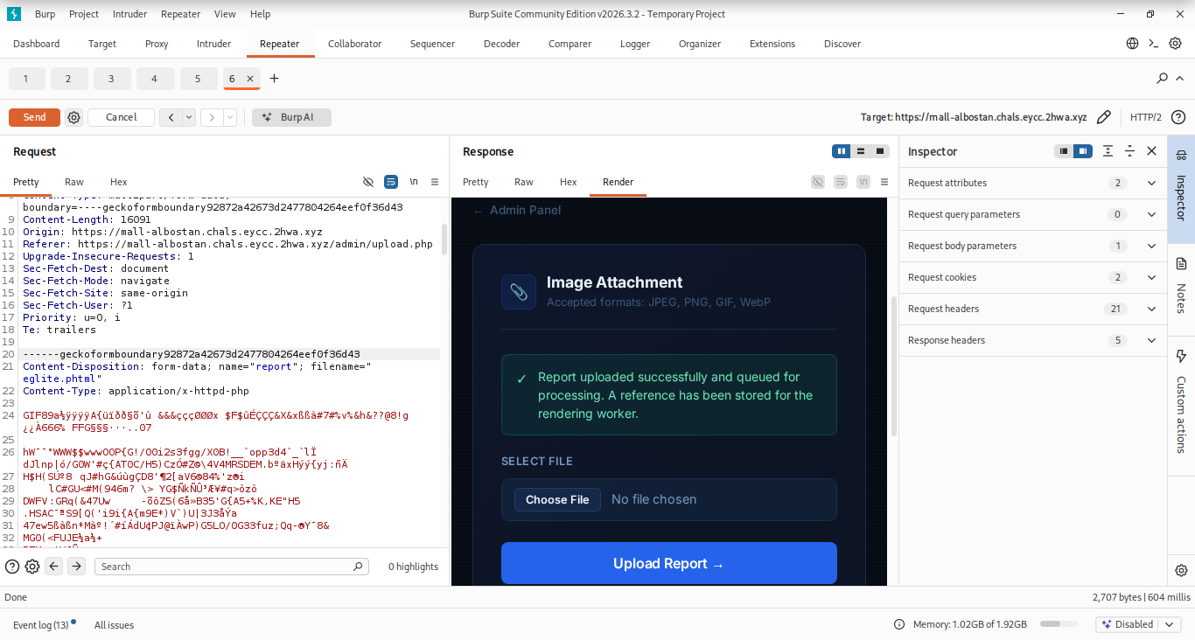Screen dimensions: 1195x640
Task: Close Repeater tab 6
Action: click(250, 79)
